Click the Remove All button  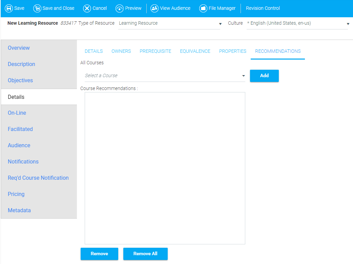[x=145, y=254]
